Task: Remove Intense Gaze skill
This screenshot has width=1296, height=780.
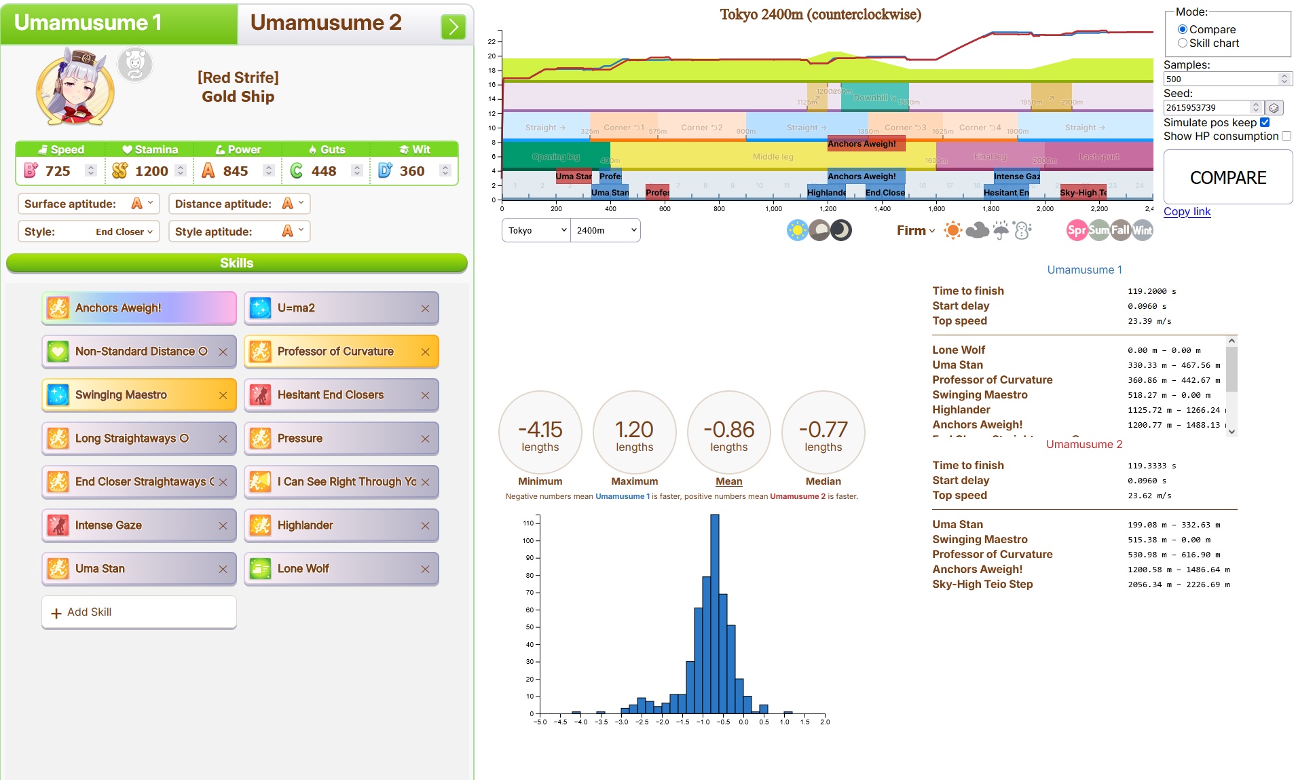Action: pyautogui.click(x=223, y=525)
